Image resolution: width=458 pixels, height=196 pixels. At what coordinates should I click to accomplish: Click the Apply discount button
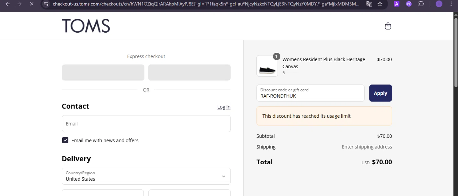tap(380, 93)
